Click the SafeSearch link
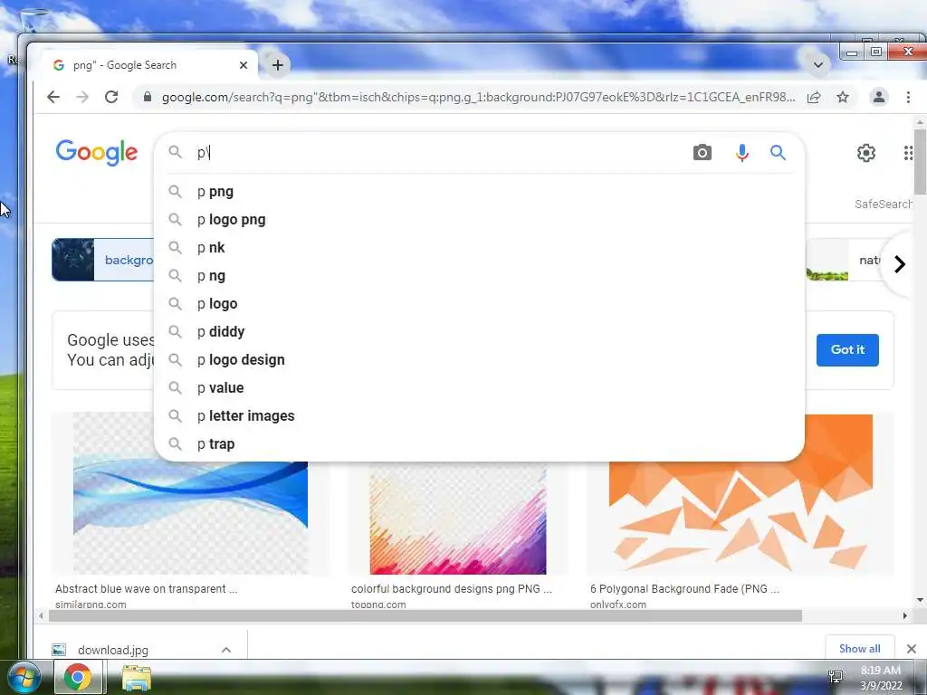 [882, 204]
